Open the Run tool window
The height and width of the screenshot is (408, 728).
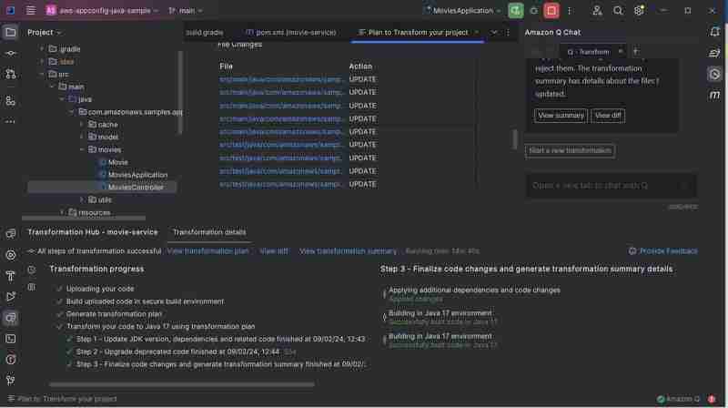(x=11, y=297)
